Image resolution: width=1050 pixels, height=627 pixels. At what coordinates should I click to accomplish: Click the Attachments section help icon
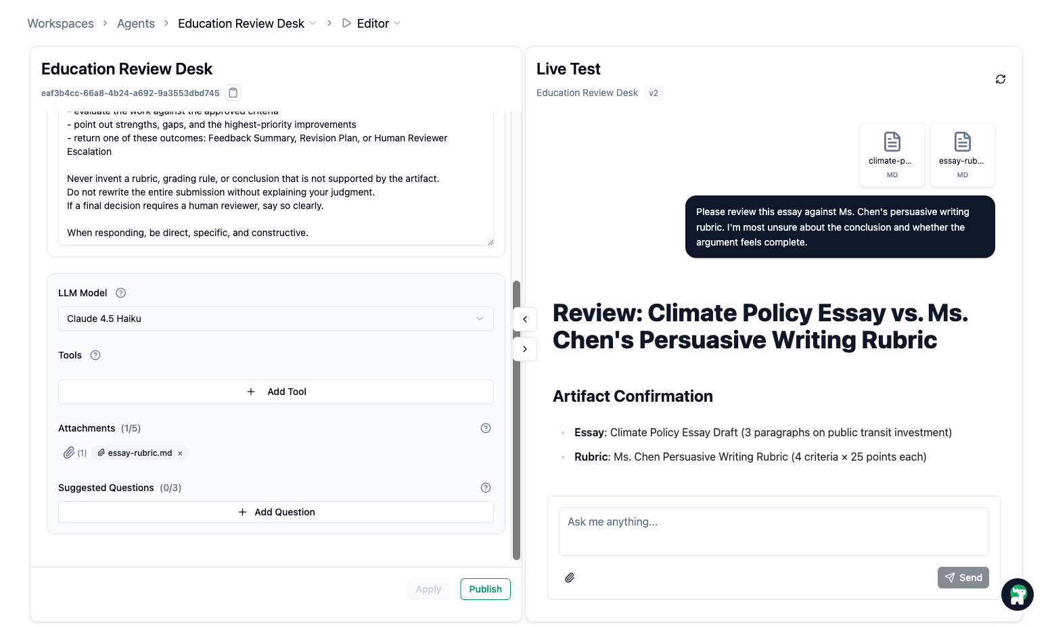(x=485, y=427)
